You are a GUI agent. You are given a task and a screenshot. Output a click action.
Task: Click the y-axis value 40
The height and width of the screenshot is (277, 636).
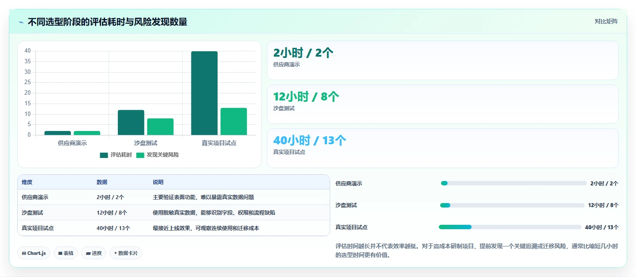pyautogui.click(x=27, y=51)
